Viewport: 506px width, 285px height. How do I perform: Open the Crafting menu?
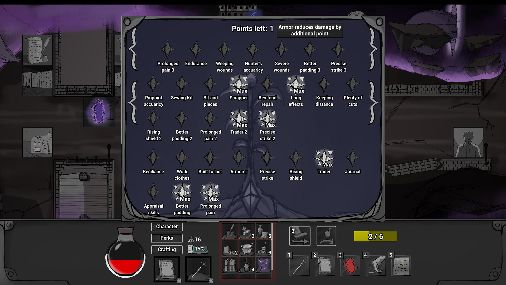coord(167,250)
